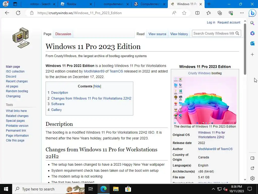Open What links here tool

(16, 111)
